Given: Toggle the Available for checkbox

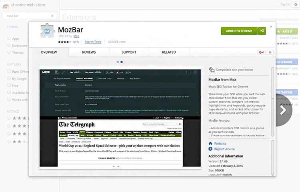Looking at the screenshot, I should (9, 92).
